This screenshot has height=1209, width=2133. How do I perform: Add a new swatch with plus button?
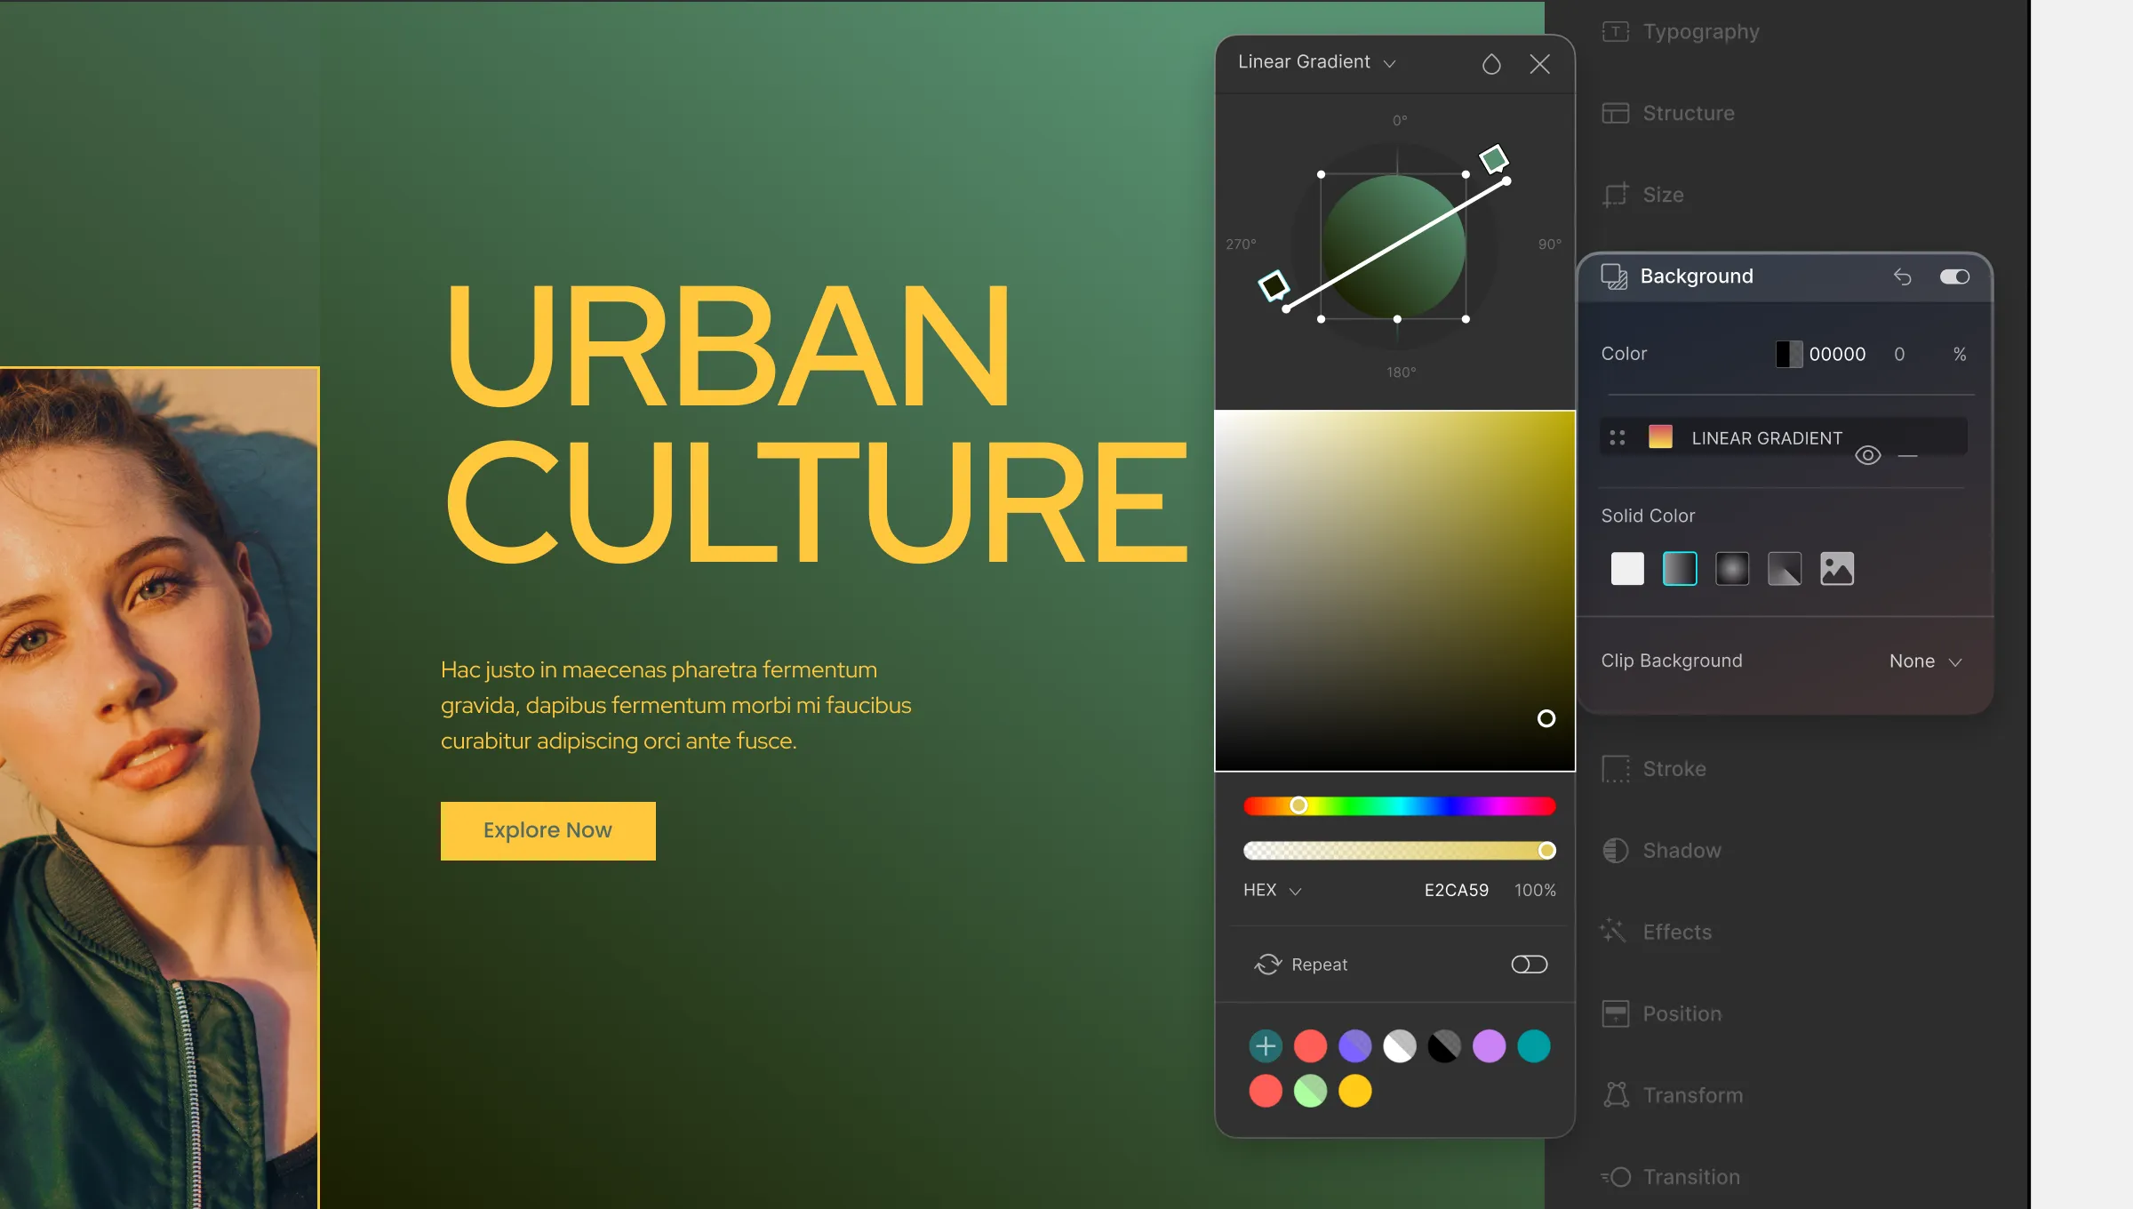click(1266, 1046)
